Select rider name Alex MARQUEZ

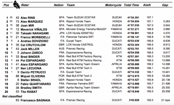pos(32,22)
